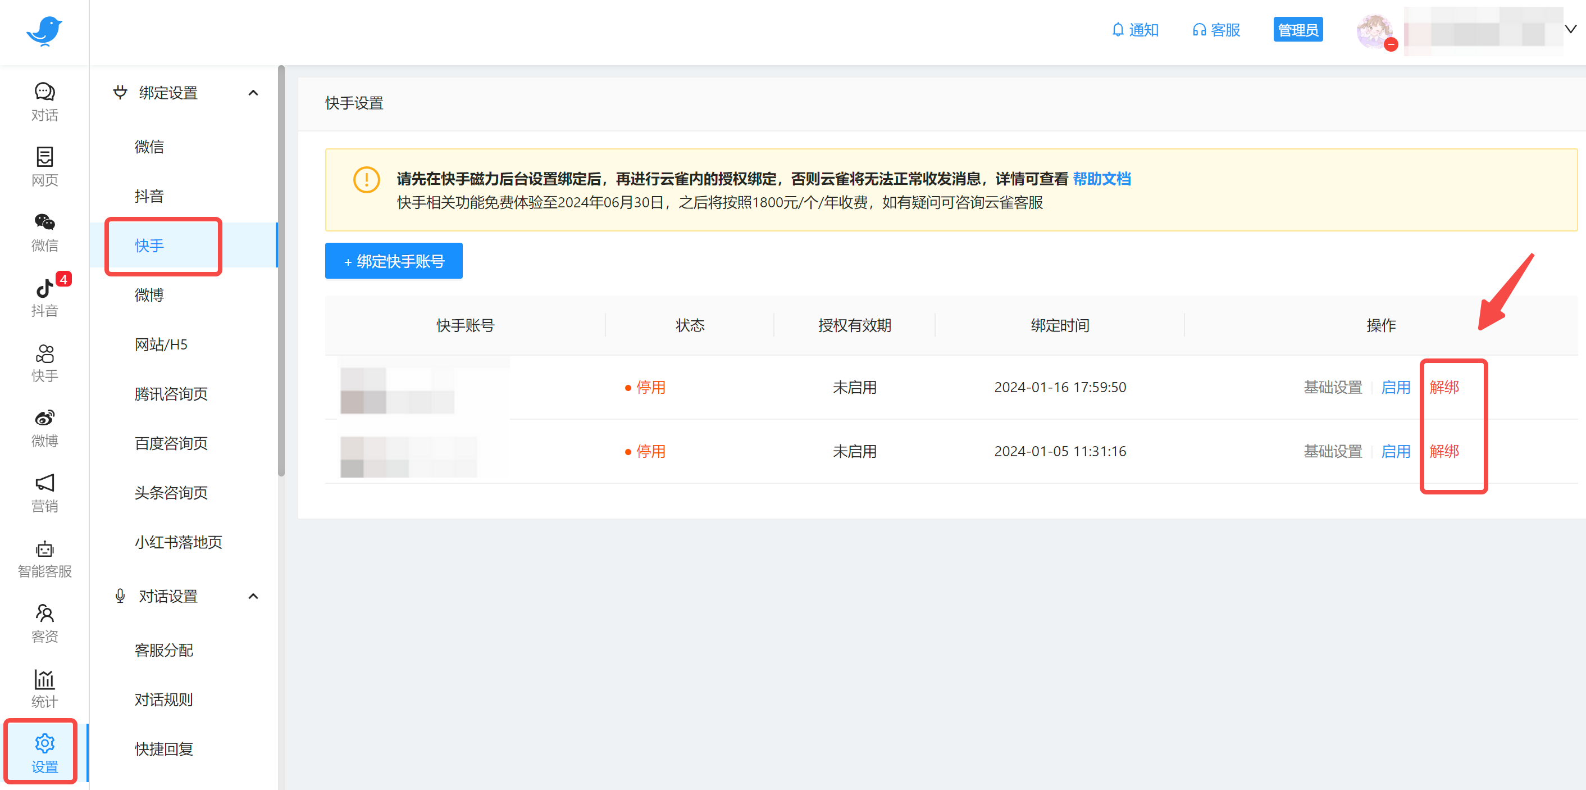Select the 网页 icon in the sidebar
The width and height of the screenshot is (1586, 790).
(x=44, y=166)
